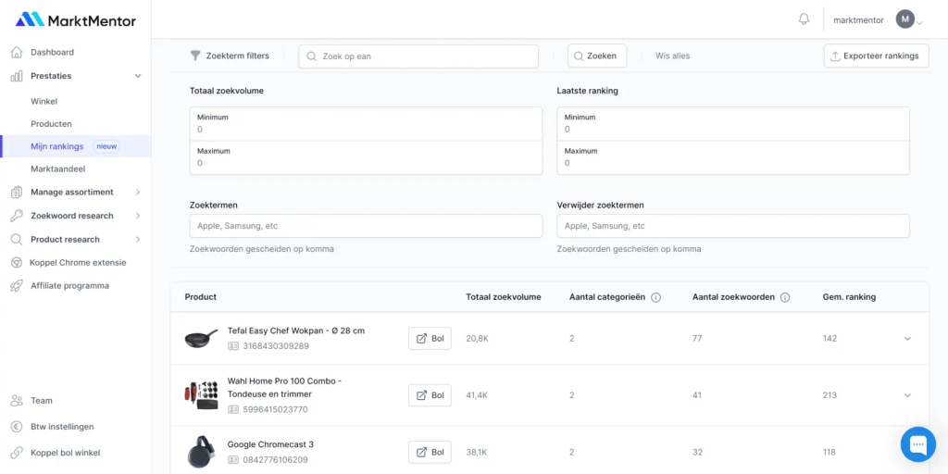Click the Manage assortiment icon
Viewport: 948px width, 474px height.
[x=17, y=193]
